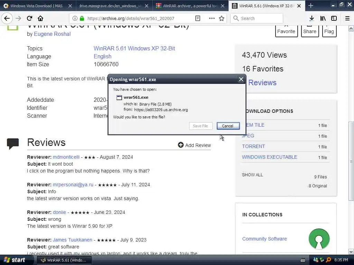Click the 9 Files count text

click(x=320, y=177)
